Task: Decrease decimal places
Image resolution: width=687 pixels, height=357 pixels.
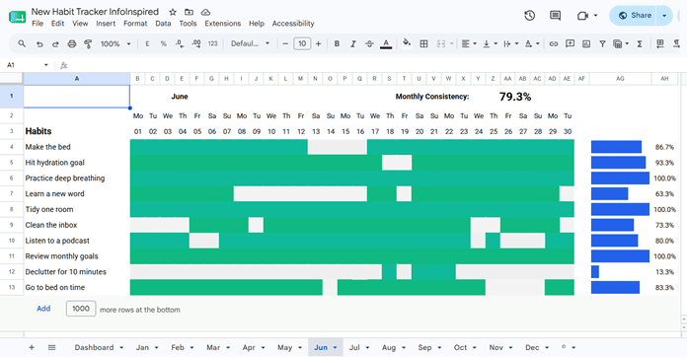Action: tap(180, 43)
